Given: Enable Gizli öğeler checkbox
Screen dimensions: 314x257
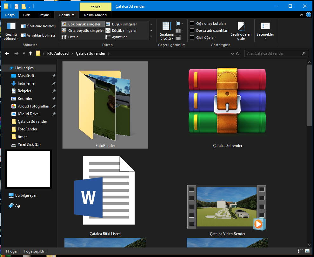Looking at the screenshot, I should tap(192, 38).
